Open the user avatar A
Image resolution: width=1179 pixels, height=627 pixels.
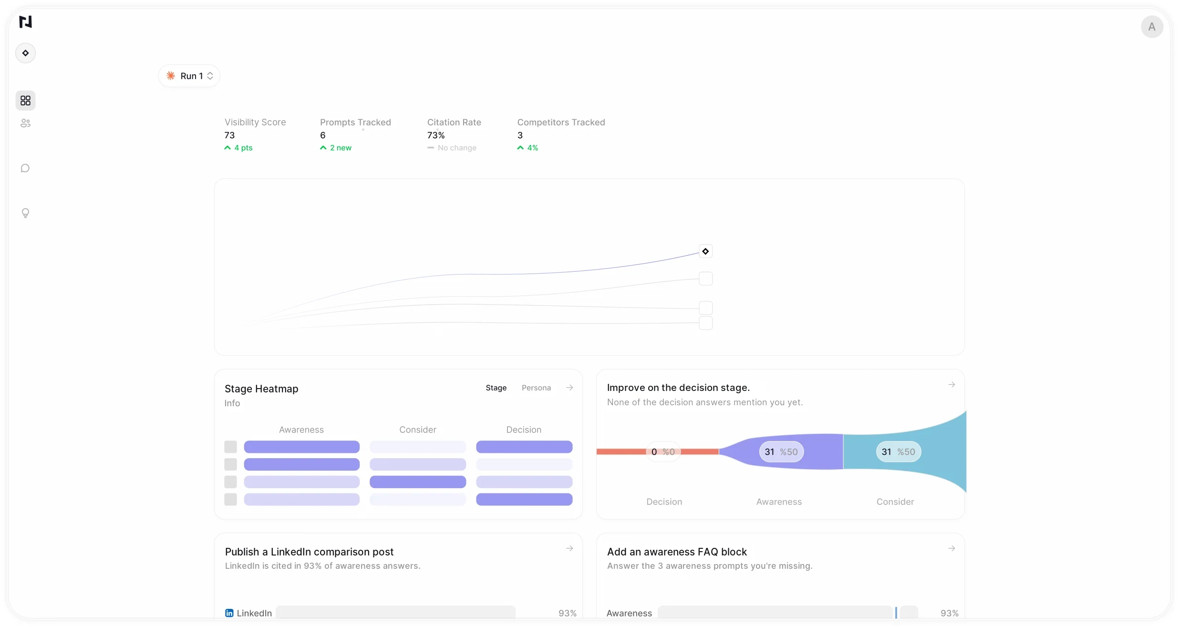pos(1152,27)
